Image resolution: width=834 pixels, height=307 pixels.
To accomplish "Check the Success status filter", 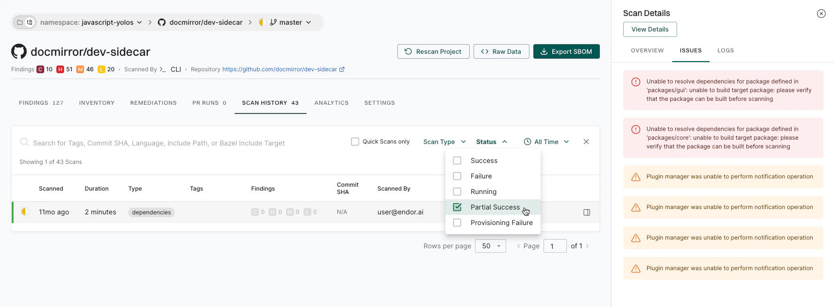I will click(457, 161).
